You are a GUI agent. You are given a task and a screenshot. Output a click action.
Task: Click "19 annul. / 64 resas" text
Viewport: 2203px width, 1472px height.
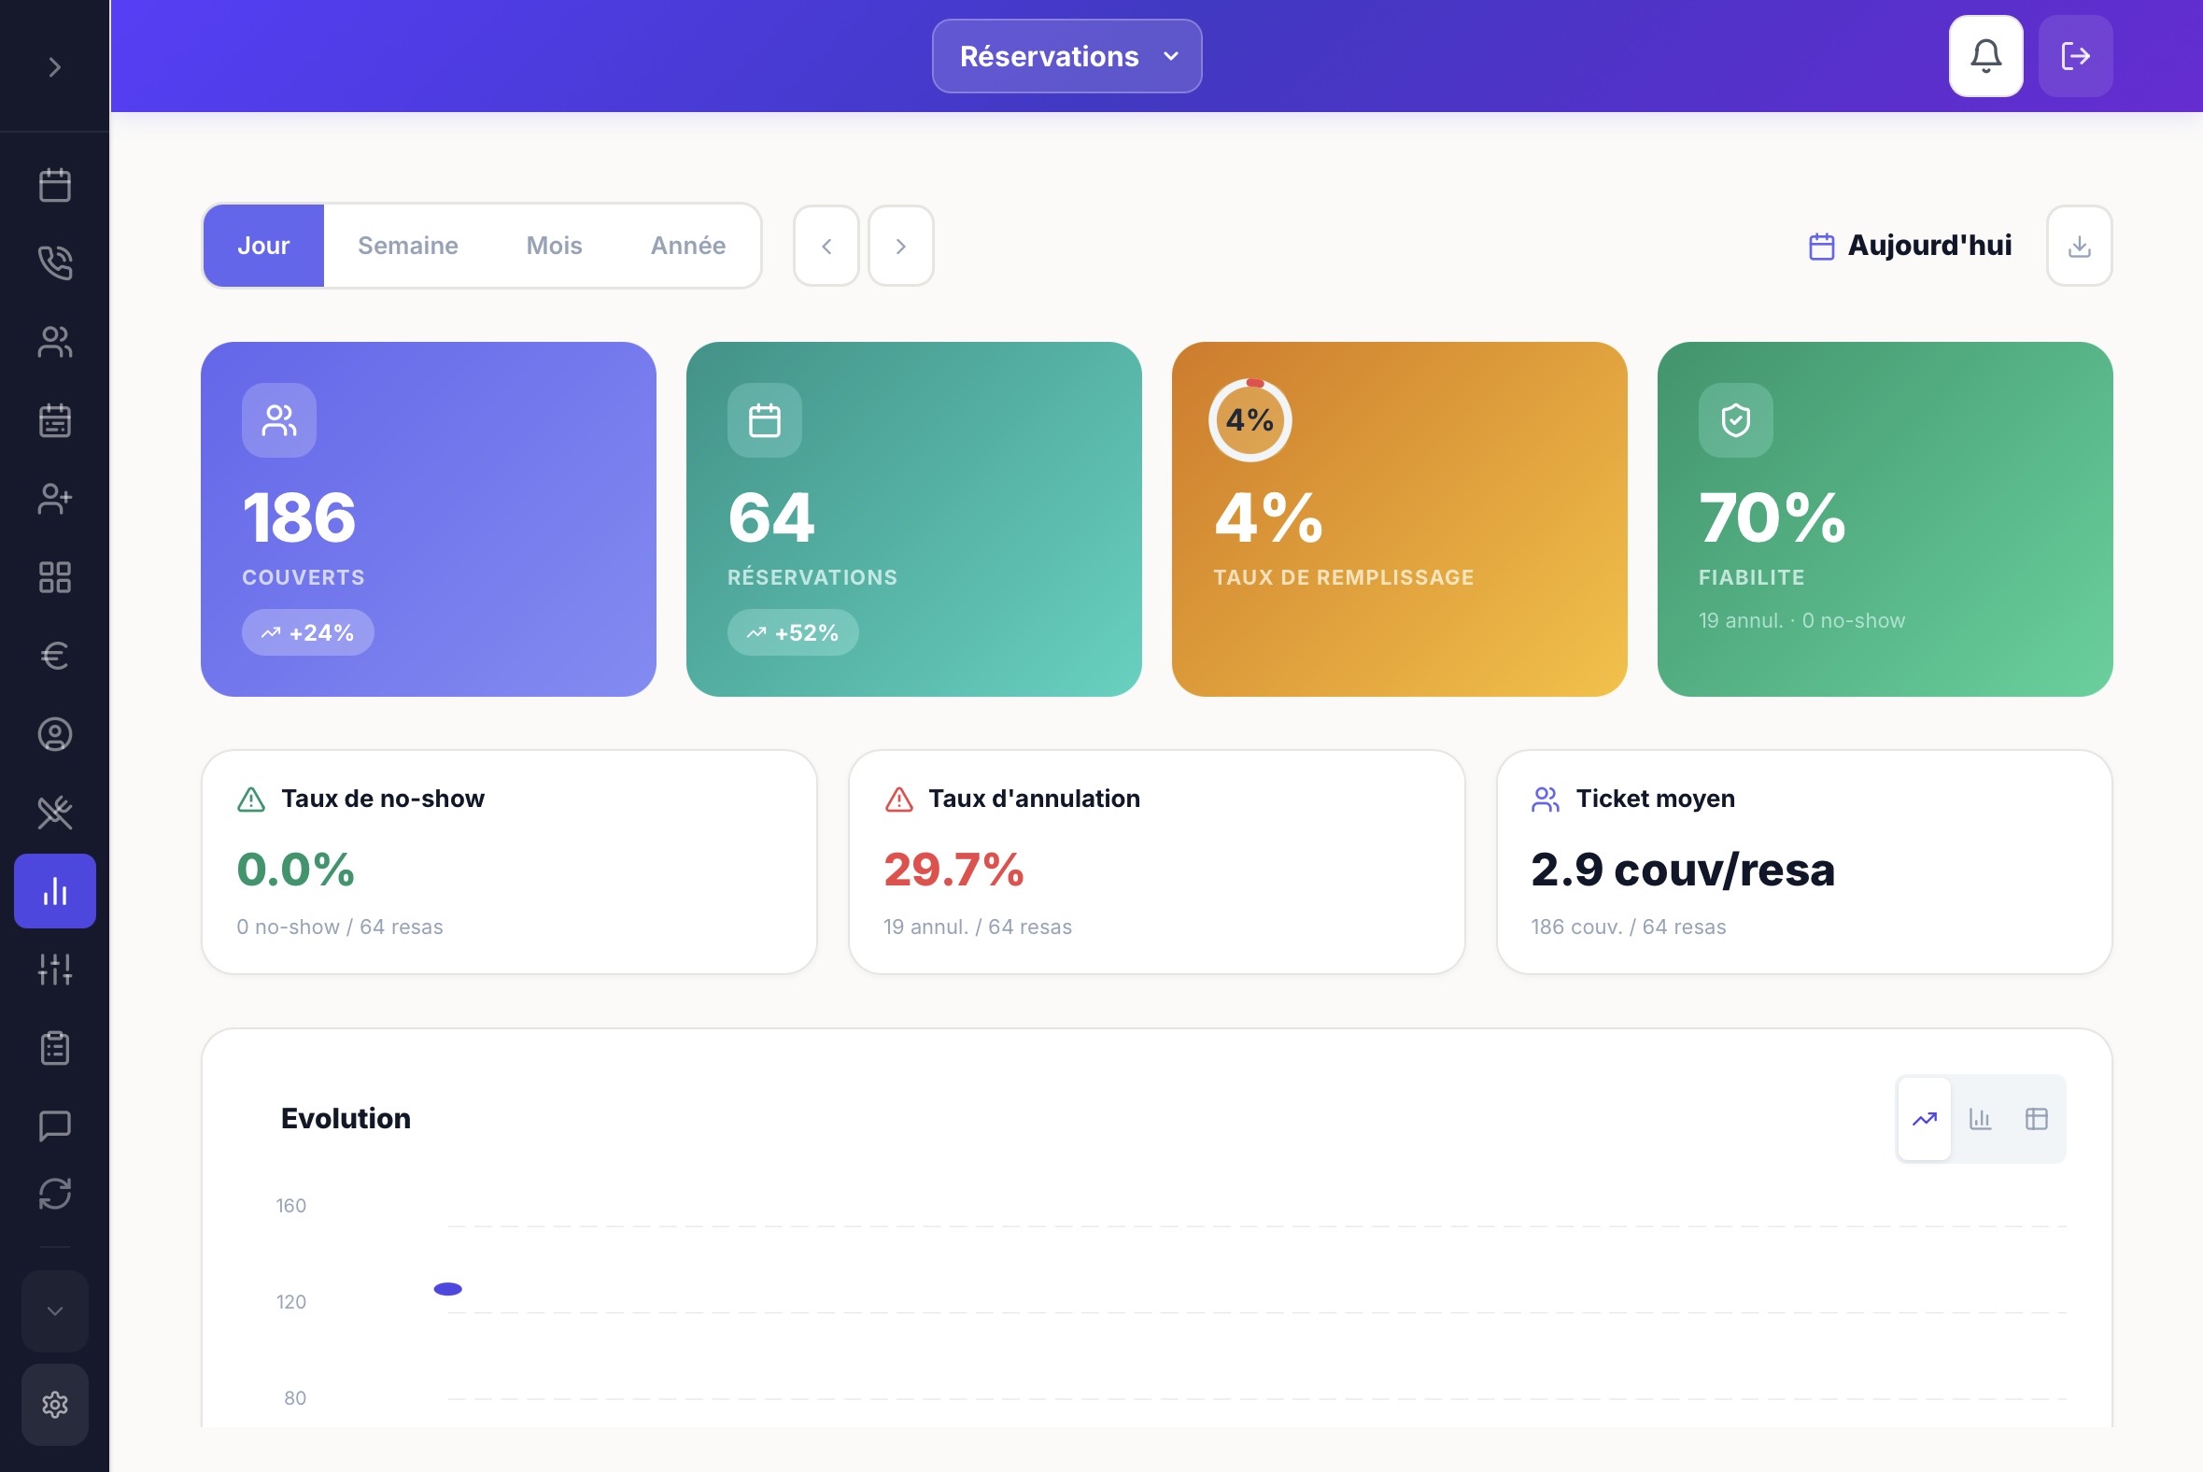pyautogui.click(x=977, y=927)
